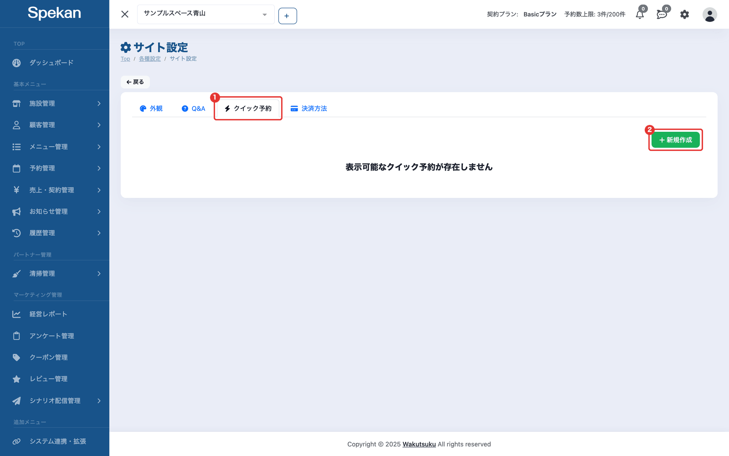This screenshot has width=729, height=456.
Task: Click the メニュー管理 list icon
Action: tap(16, 147)
